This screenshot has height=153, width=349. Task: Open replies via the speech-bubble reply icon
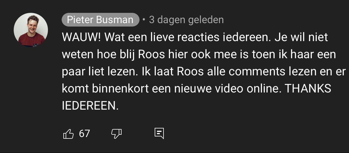pyautogui.click(x=159, y=133)
